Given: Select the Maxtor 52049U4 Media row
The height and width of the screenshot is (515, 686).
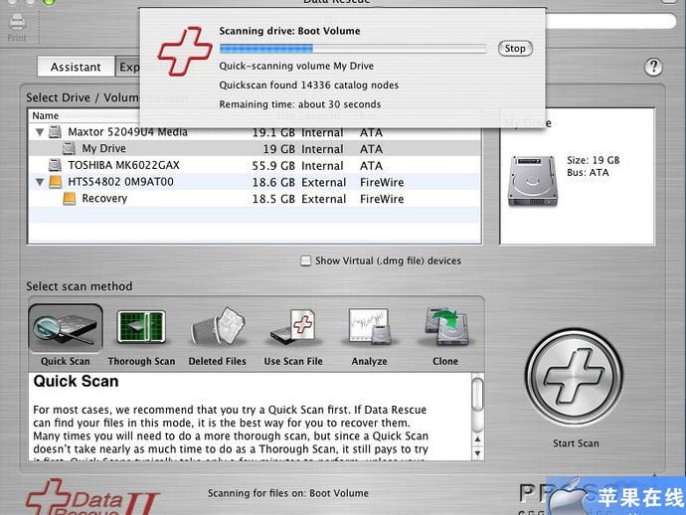Looking at the screenshot, I should coord(255,131).
